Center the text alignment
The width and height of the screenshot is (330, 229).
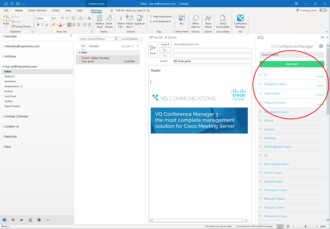pos(74,25)
